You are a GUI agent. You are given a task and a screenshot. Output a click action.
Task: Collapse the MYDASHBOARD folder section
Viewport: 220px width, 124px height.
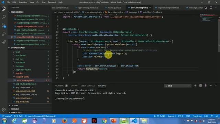[x=18, y=48]
